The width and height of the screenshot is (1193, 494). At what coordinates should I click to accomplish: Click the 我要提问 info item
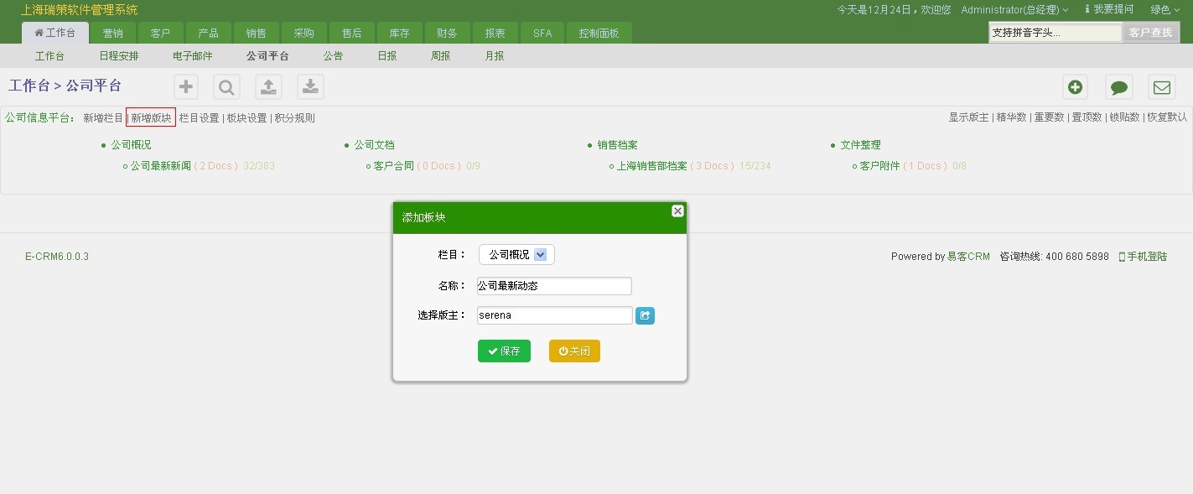tap(1109, 9)
